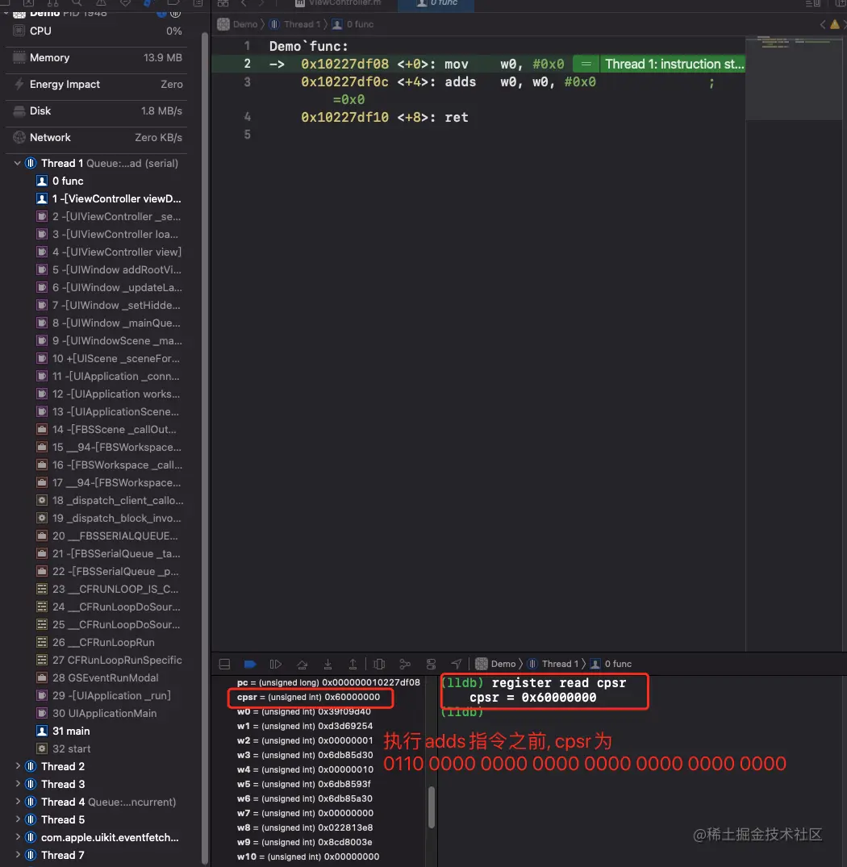The height and width of the screenshot is (867, 847).
Task: Continue program execution in debug bar
Action: (275, 664)
